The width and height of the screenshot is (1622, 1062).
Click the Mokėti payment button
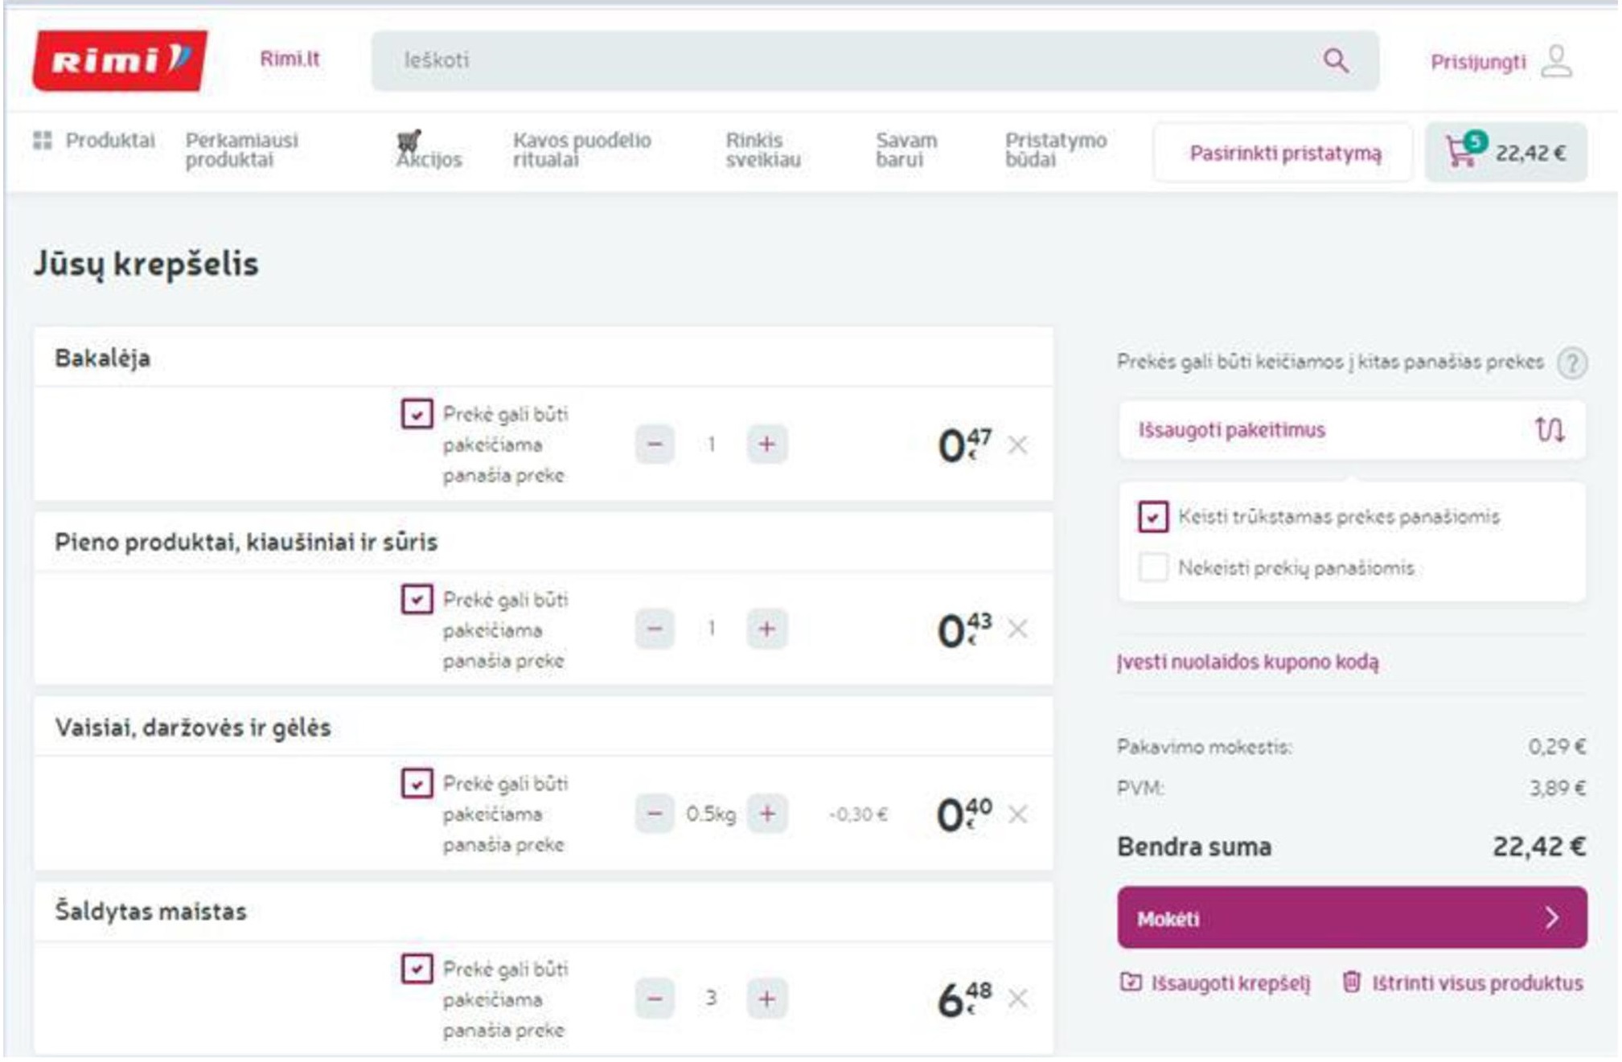click(1351, 917)
